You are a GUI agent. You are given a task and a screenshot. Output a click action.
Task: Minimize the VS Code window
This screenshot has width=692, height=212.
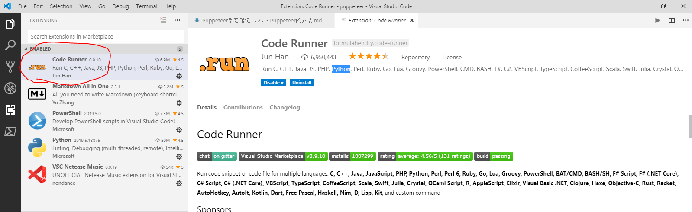click(x=643, y=6)
